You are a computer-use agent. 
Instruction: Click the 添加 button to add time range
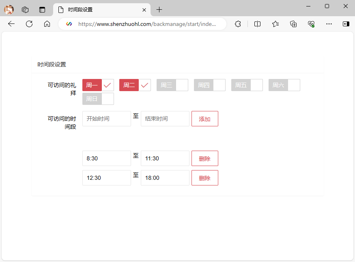205,119
